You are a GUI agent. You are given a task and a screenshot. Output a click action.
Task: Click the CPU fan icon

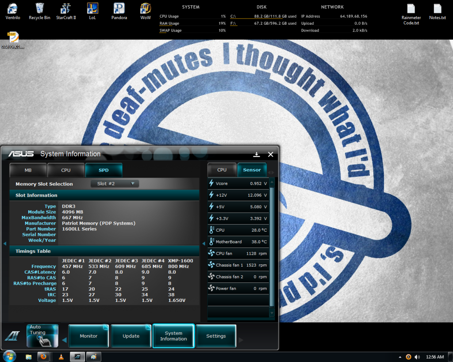point(211,253)
